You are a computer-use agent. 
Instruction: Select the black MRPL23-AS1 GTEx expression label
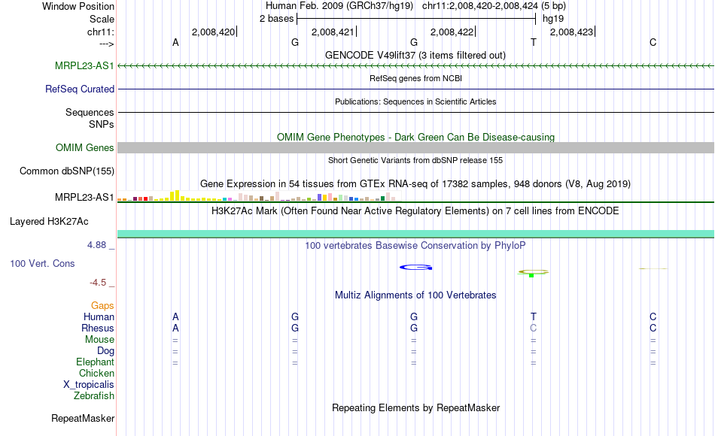(x=84, y=197)
